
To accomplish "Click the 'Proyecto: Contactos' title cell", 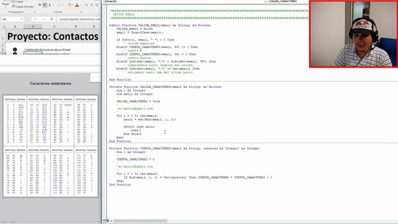I will click(53, 36).
